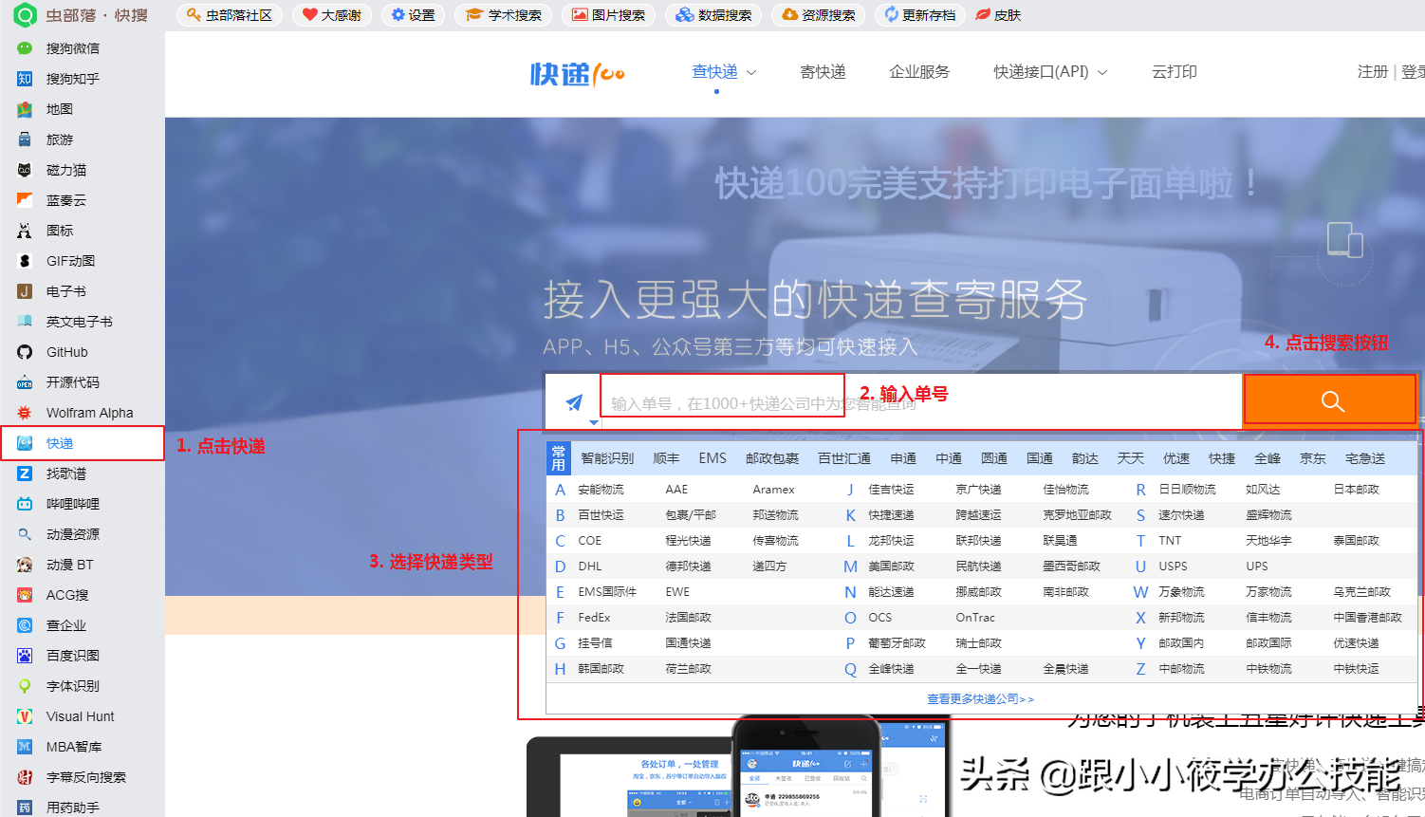Viewport: 1425px width, 817px height.
Task: Open the 企业服务 menu item
Action: click(x=919, y=72)
